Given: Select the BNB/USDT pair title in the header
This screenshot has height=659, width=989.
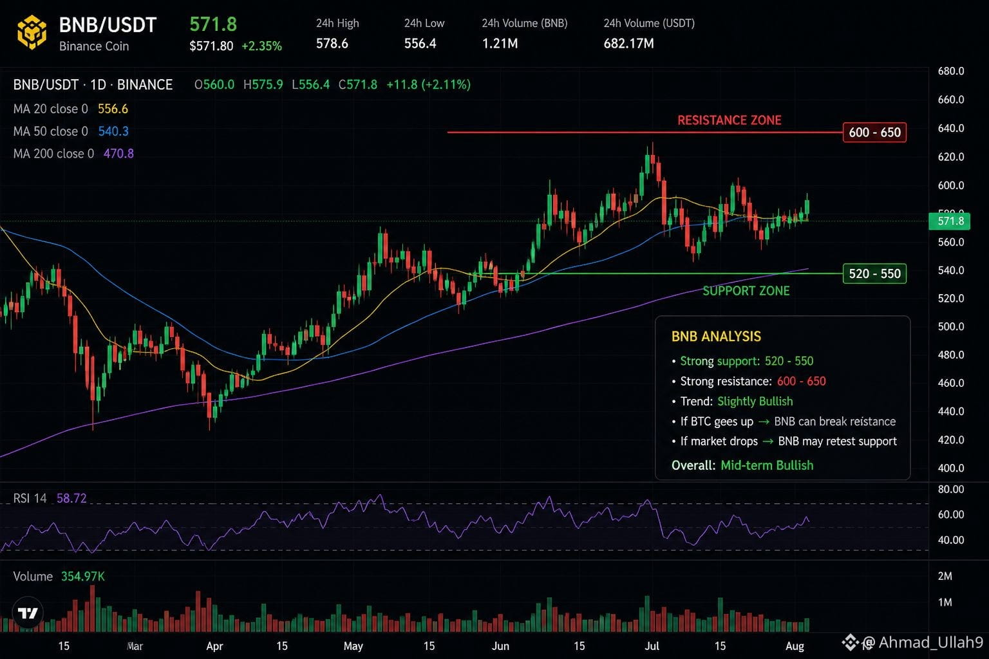Looking at the screenshot, I should 108,24.
